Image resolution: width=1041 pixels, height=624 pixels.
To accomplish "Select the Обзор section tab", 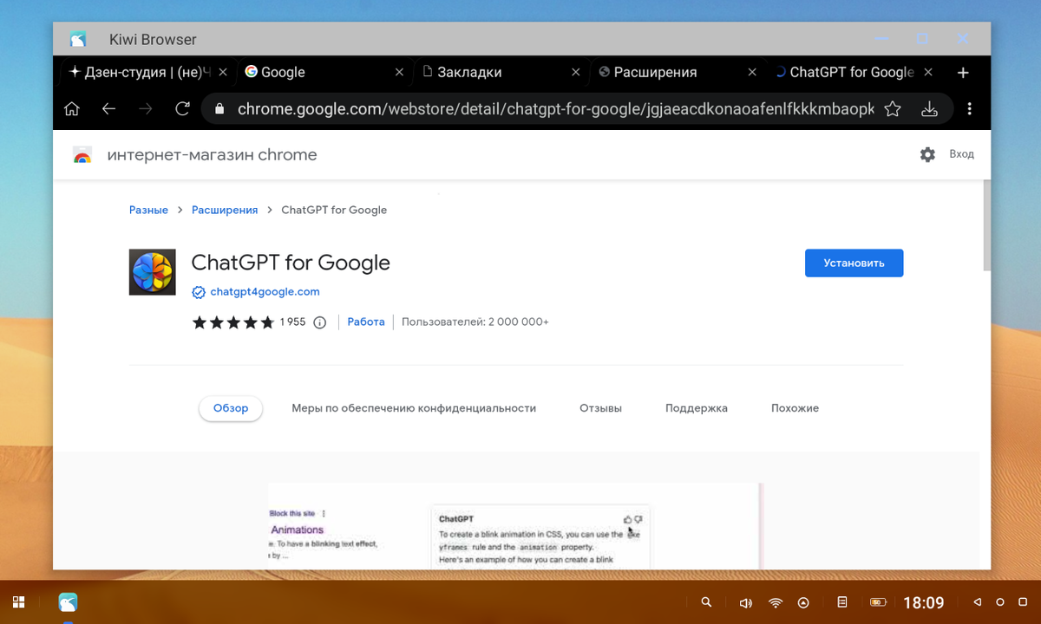I will coord(231,408).
